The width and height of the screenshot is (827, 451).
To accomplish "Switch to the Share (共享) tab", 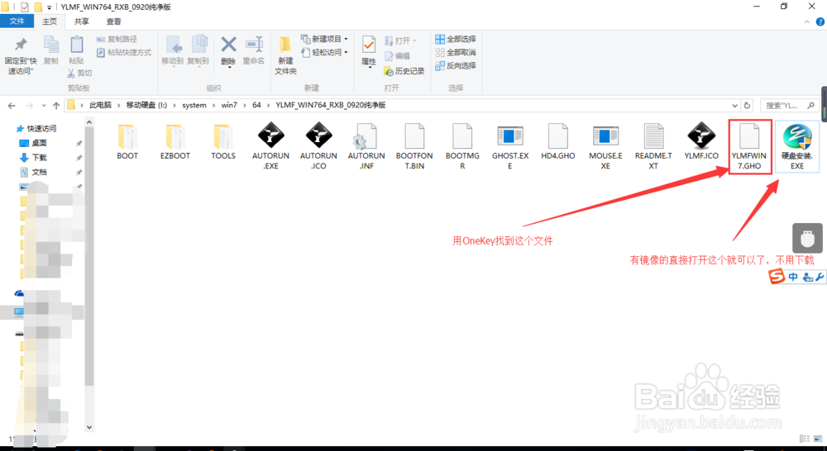I will [x=81, y=21].
